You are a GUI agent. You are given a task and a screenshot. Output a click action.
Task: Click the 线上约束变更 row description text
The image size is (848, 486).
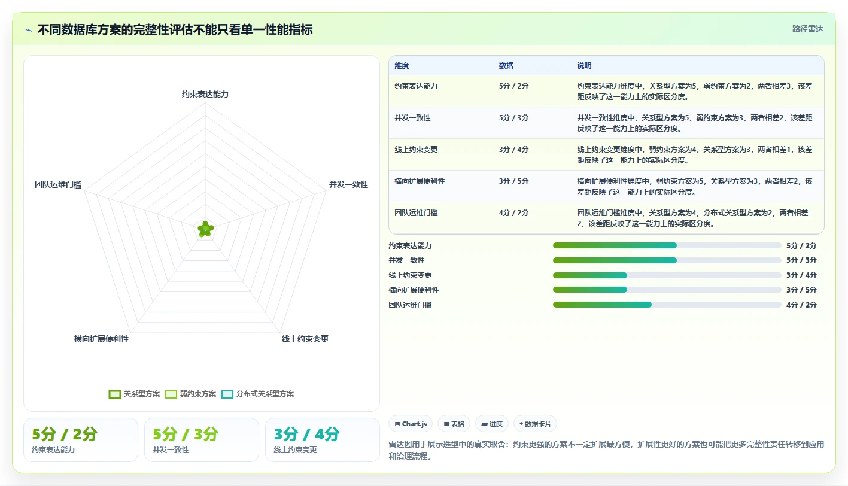pos(695,154)
